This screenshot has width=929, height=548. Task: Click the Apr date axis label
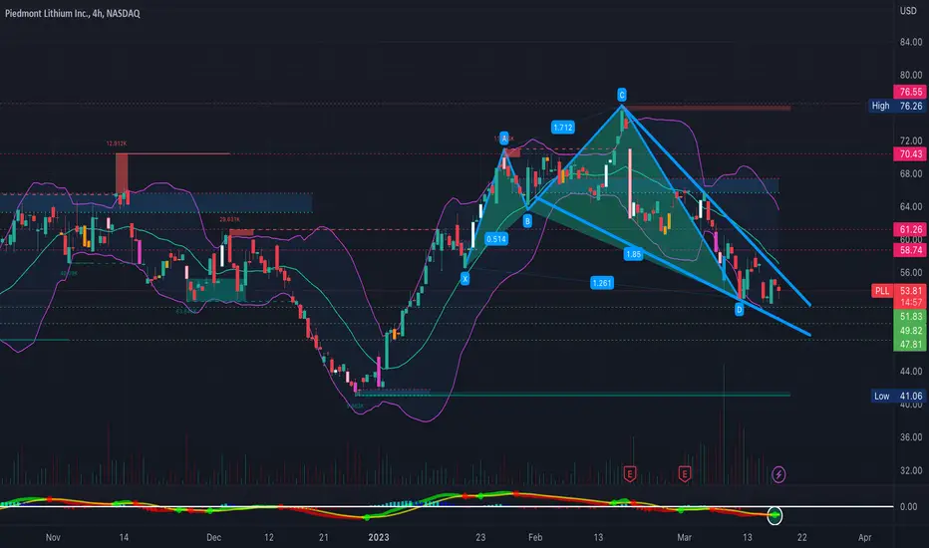(864, 537)
